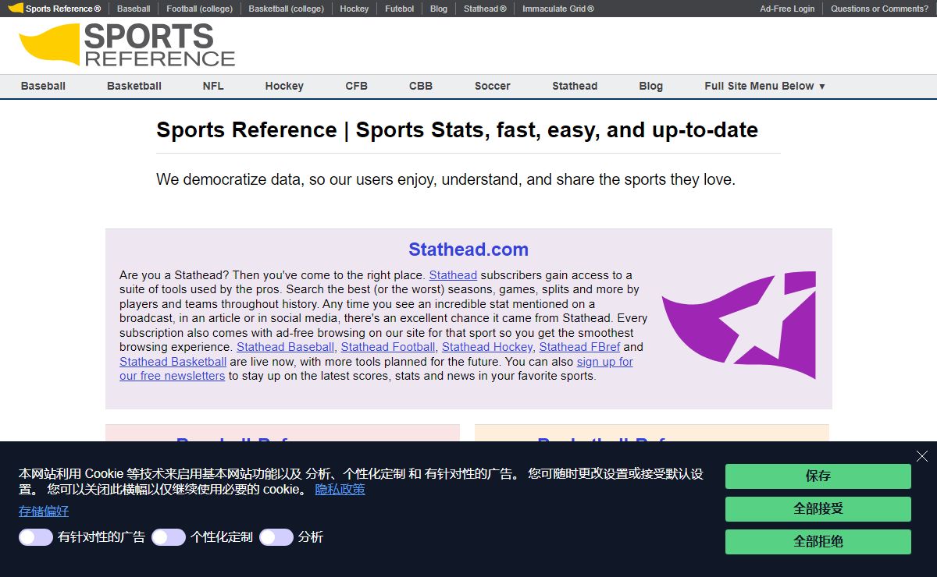The image size is (937, 577).
Task: Open the Stathead Basketball link
Action: click(x=173, y=362)
